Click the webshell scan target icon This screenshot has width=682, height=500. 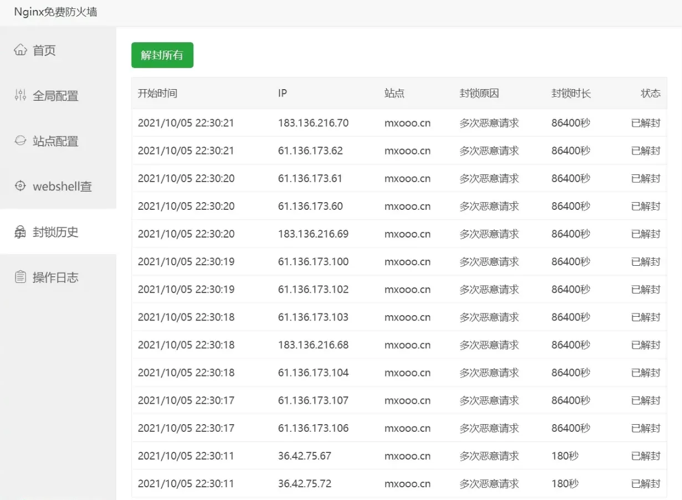tap(20, 186)
